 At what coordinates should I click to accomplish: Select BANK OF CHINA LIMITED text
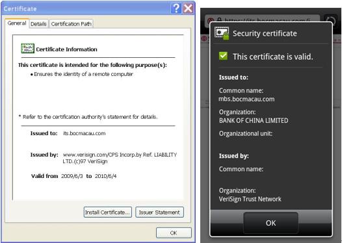254,120
